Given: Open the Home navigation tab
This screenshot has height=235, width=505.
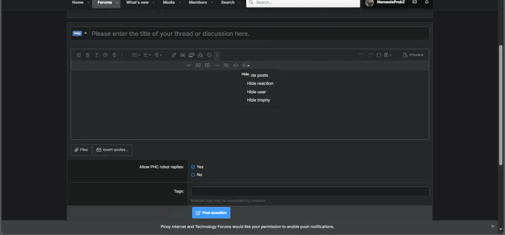Looking at the screenshot, I should click(x=78, y=2).
